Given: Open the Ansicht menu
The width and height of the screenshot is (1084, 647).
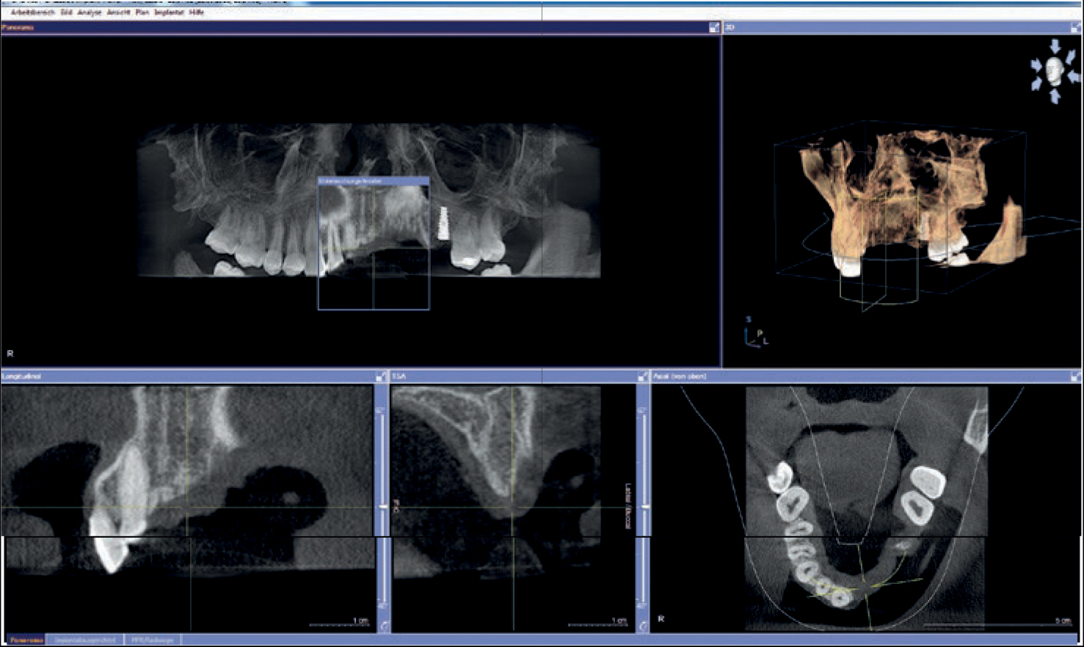Looking at the screenshot, I should click(118, 12).
